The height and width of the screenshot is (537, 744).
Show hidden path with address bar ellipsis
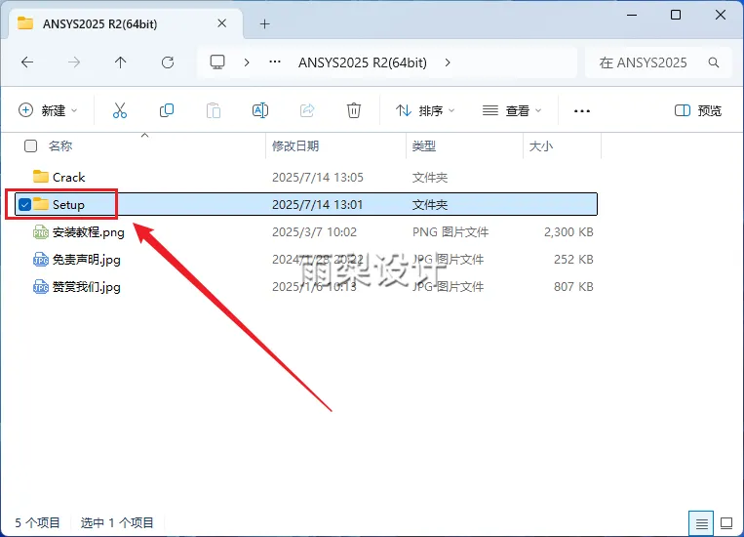[x=275, y=62]
